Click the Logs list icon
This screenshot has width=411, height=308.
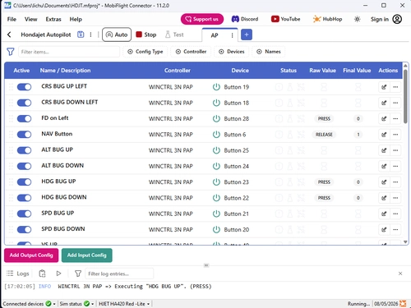tap(10, 274)
